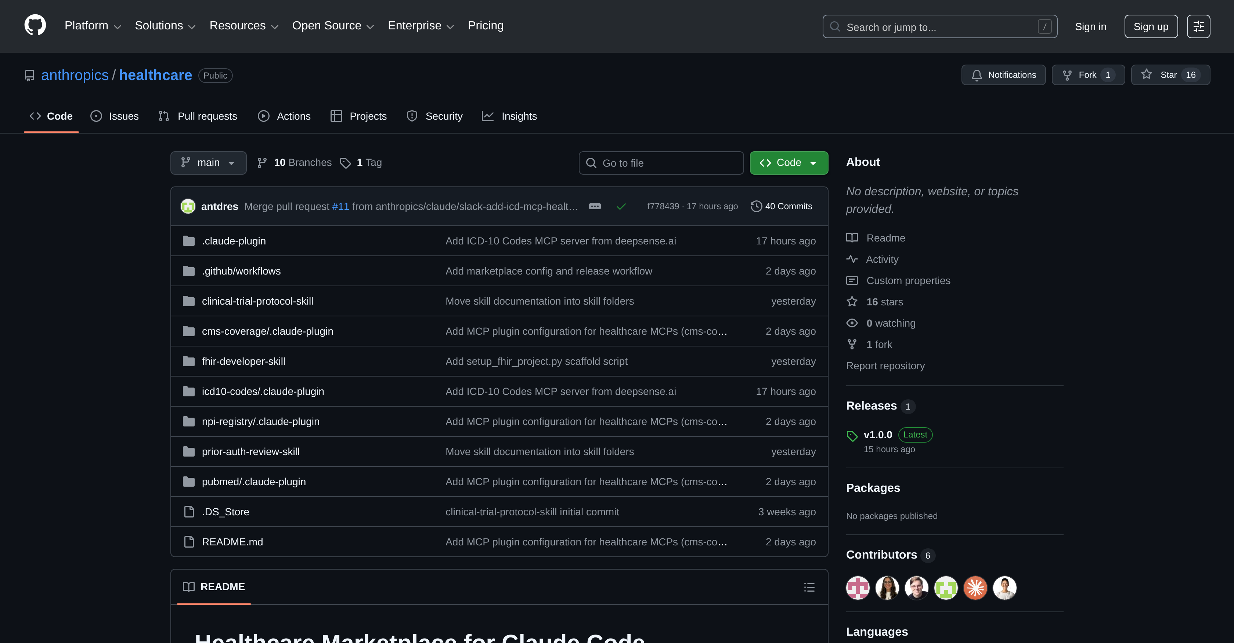
Task: Click inside the Go to file field
Action: click(661, 163)
